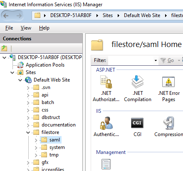Select the api folder in tree
This screenshot has width=183, height=171.
click(45, 95)
